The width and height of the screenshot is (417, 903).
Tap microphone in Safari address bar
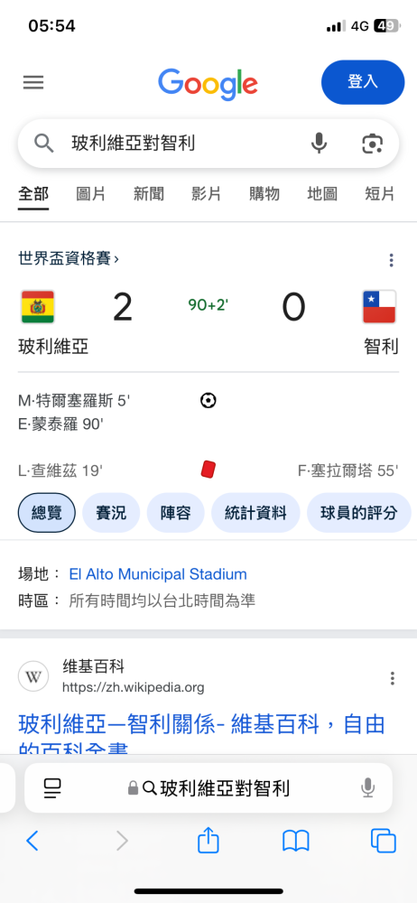(367, 787)
